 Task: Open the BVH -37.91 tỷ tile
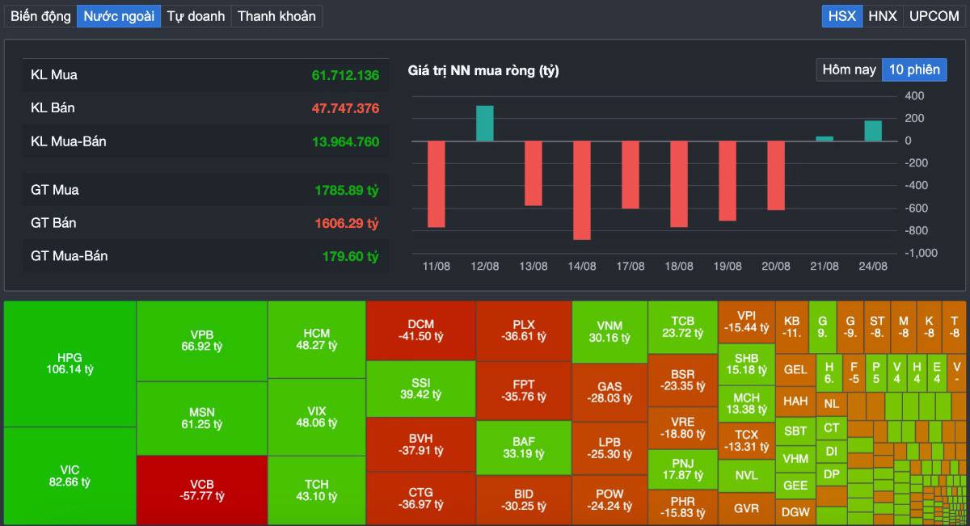pos(421,444)
